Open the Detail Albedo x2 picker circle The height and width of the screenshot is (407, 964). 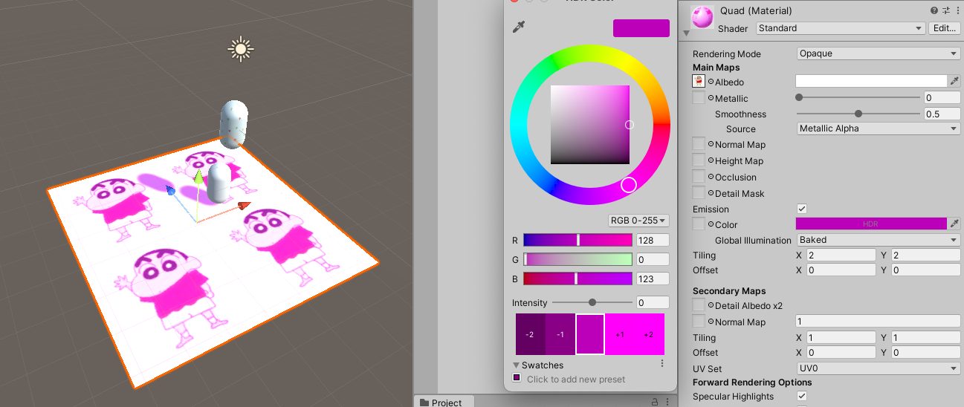tap(711, 305)
